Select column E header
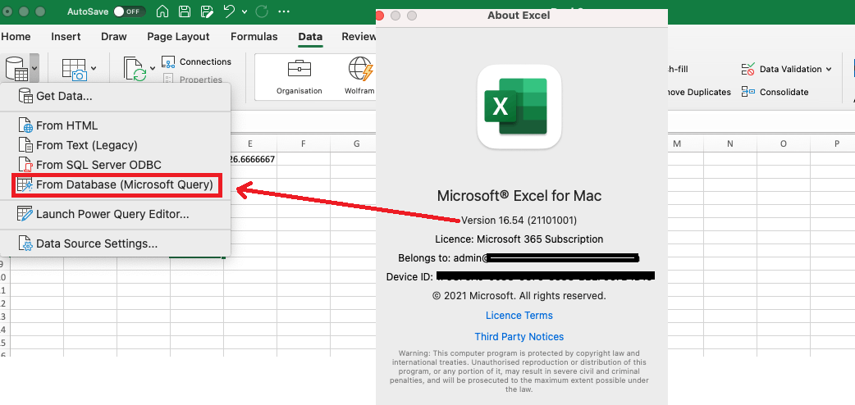Image resolution: width=855 pixels, height=405 pixels. (x=249, y=144)
